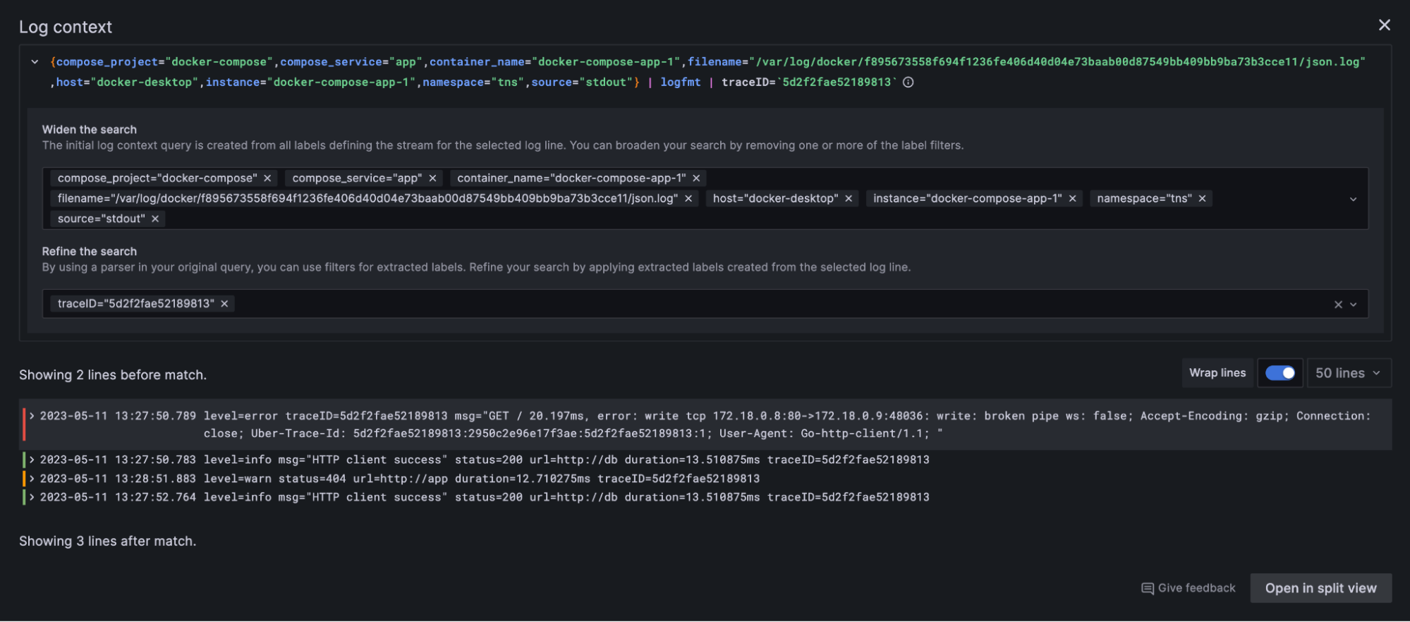Remove the container_name label filter
The height and width of the screenshot is (622, 1410).
click(x=696, y=178)
